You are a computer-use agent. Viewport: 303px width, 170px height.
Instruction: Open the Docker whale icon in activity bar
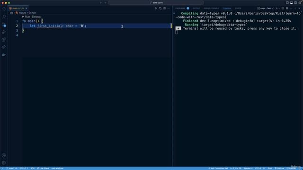[x=4, y=55]
